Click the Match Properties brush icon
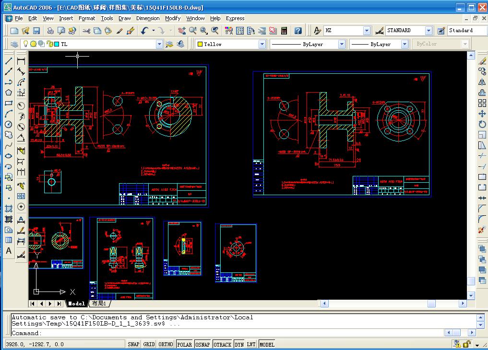Image resolution: width=488 pixels, height=350 pixels. 119,31
